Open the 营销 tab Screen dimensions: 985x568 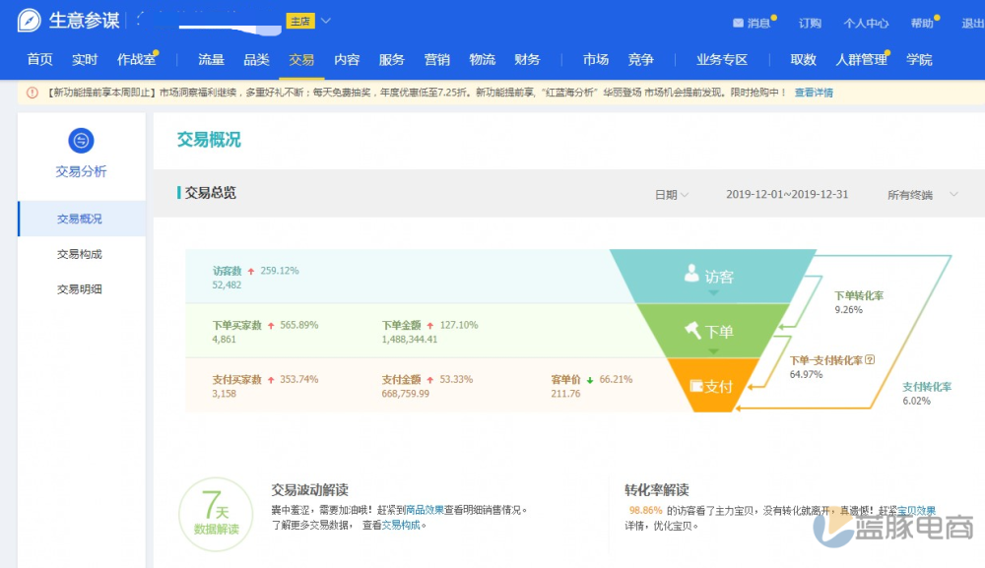[437, 60]
